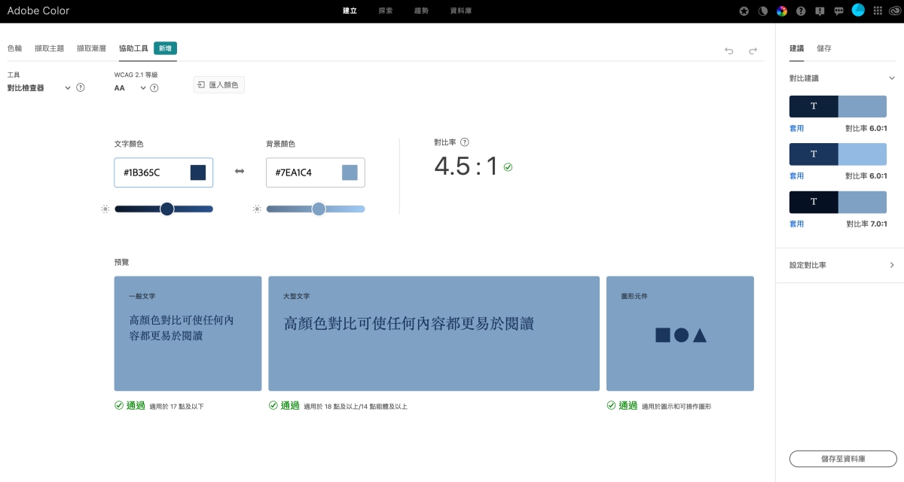Screen dimensions: 904x482
Task: Click the info icon beside 對比率
Action: [x=465, y=142]
